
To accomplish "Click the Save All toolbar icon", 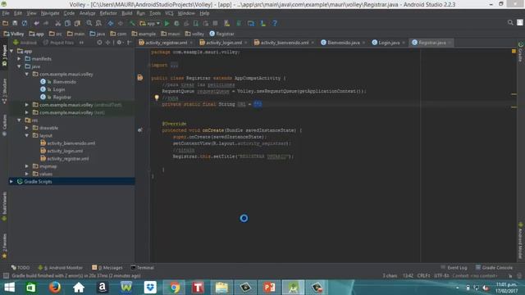I will (15, 23).
